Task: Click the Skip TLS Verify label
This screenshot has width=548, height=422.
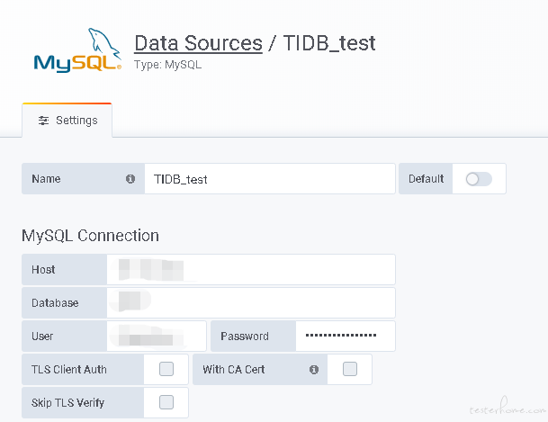Action: click(67, 403)
